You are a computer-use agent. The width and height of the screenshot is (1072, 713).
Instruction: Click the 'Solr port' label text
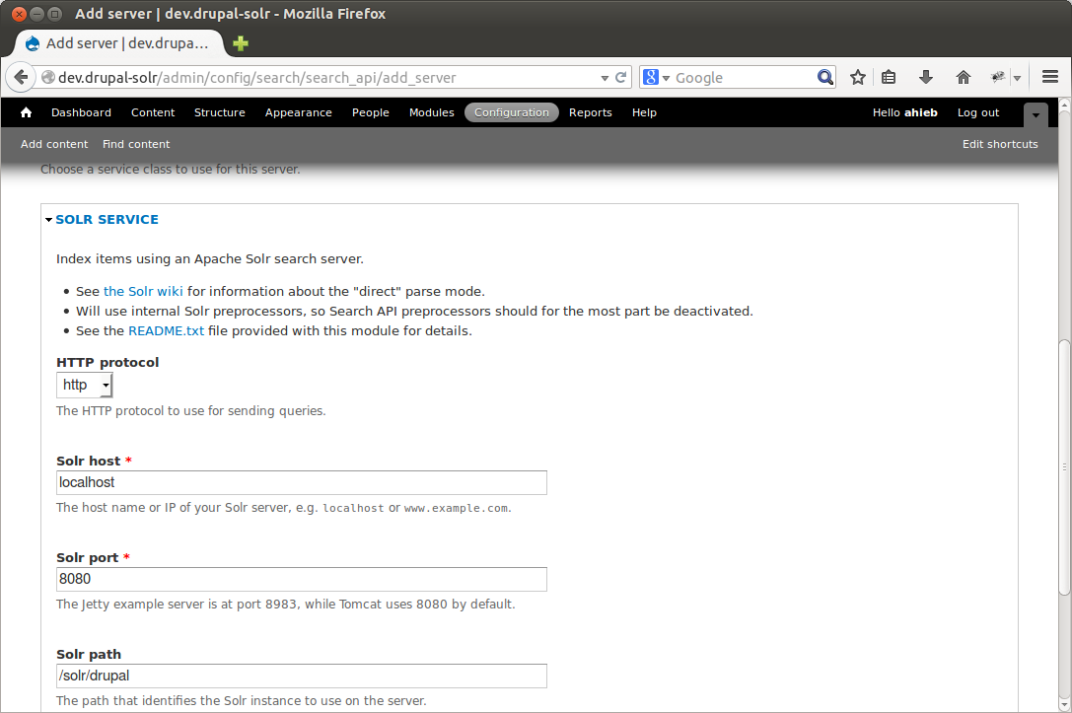pos(88,558)
